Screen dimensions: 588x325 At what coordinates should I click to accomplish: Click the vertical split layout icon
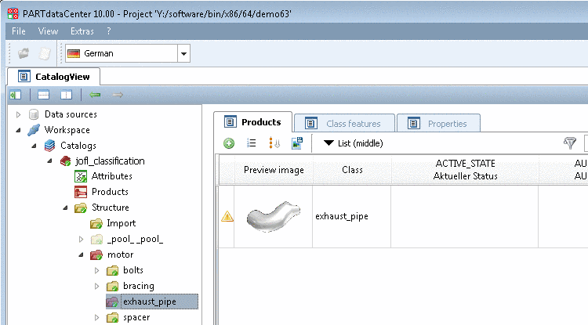tap(67, 95)
